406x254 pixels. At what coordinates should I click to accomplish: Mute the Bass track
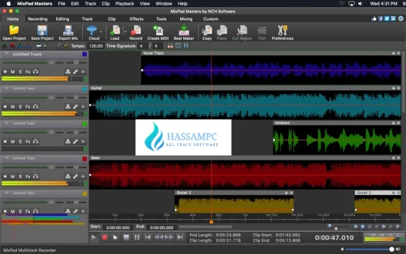(13, 177)
